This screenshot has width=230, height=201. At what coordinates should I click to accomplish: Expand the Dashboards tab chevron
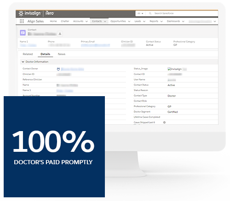click(183, 21)
